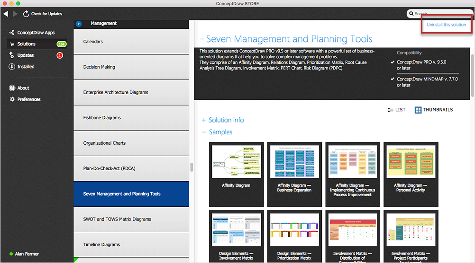Click the red Updates count badge
The image size is (475, 263).
pyautogui.click(x=60, y=55)
